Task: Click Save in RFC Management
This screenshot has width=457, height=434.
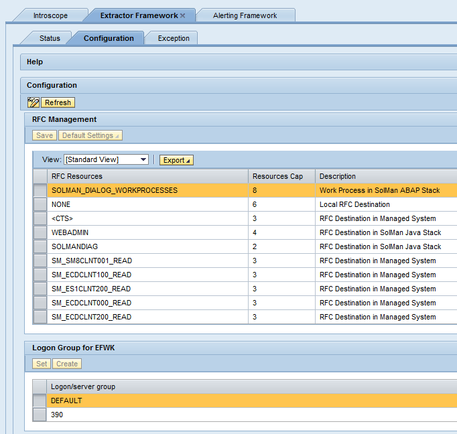Action: (x=44, y=135)
